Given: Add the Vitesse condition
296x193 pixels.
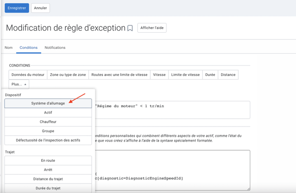Looking at the screenshot, I should click(x=159, y=74).
